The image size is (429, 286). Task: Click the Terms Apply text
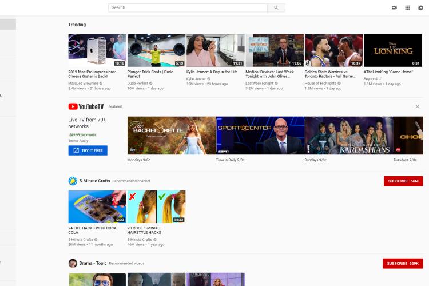click(78, 141)
